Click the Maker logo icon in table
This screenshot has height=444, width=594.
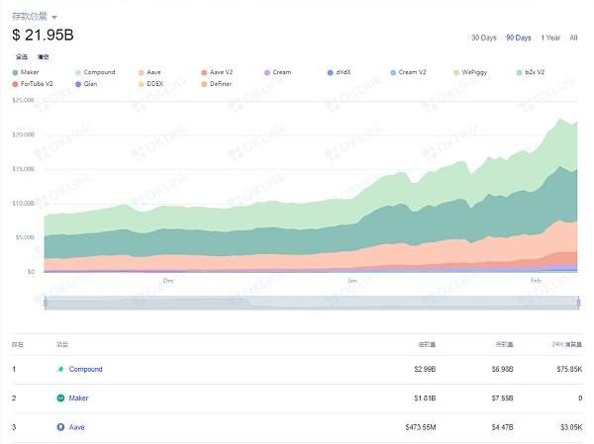(x=61, y=399)
